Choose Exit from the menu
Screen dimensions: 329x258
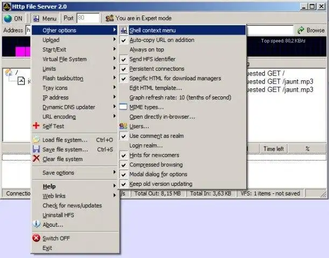(75, 248)
